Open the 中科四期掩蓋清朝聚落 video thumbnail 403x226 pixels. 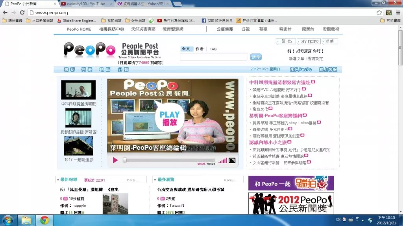pos(78,90)
